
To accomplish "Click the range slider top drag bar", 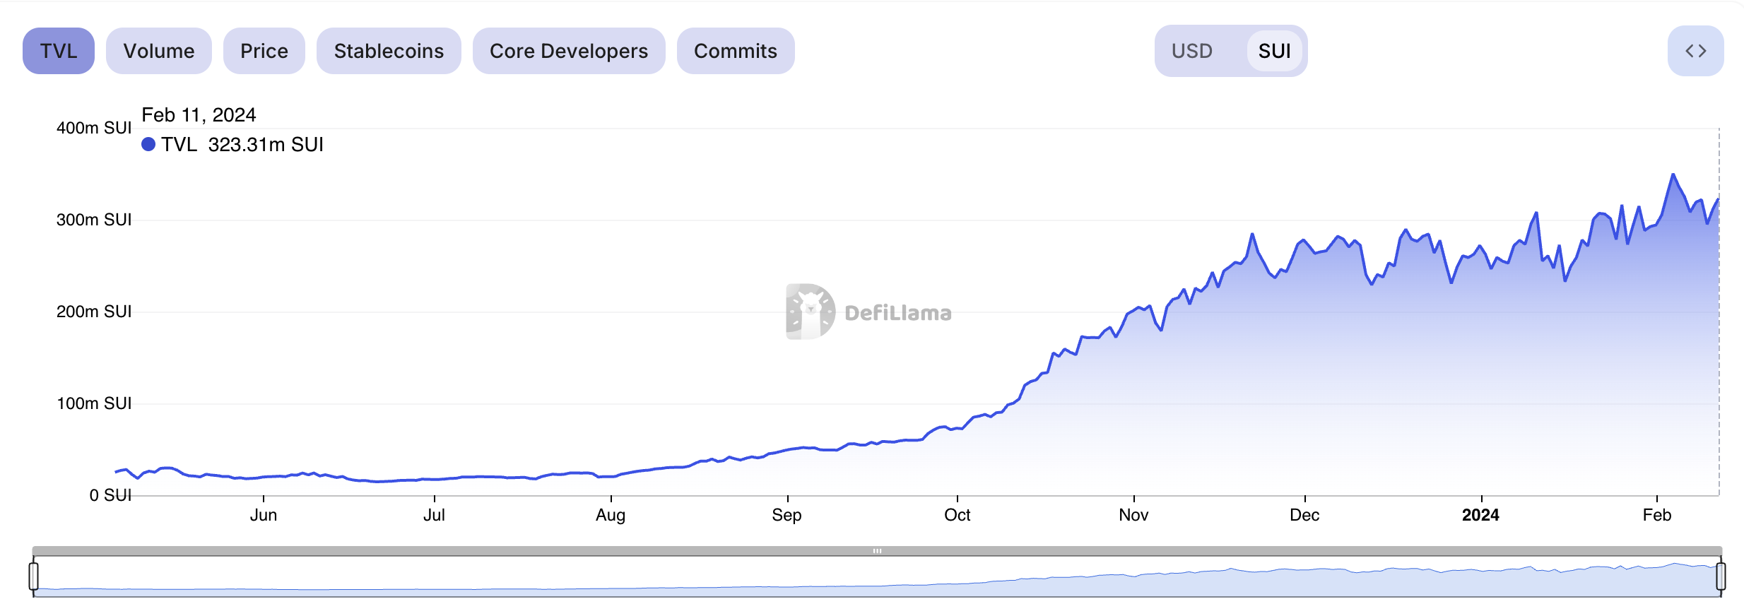I will coord(877,551).
